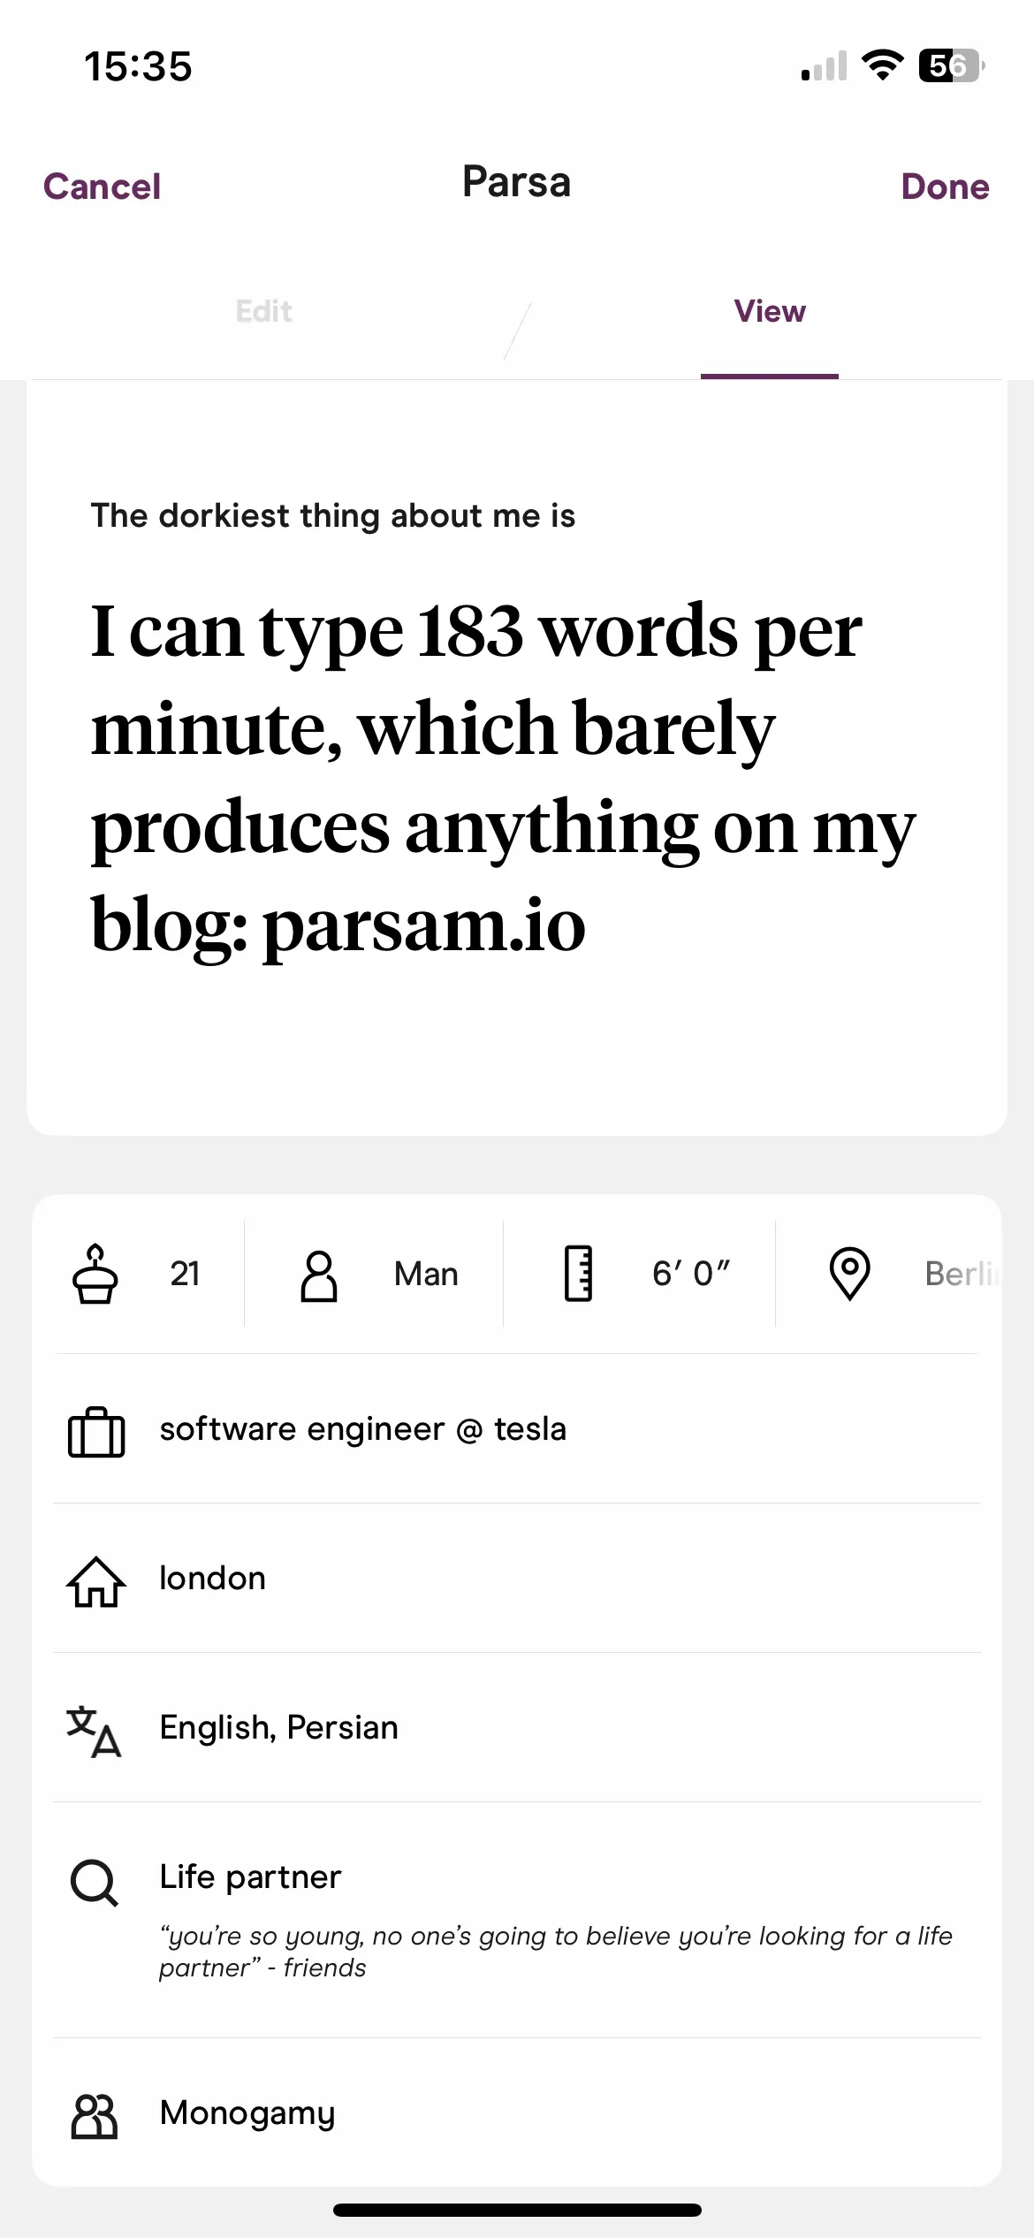Viewport: 1034px width, 2238px height.
Task: Tap the English, Persian languages text
Action: pos(278,1728)
